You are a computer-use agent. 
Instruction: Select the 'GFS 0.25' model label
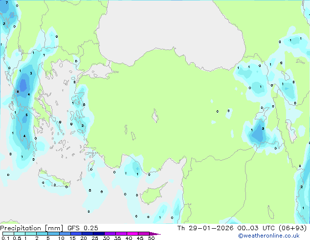tap(83, 228)
